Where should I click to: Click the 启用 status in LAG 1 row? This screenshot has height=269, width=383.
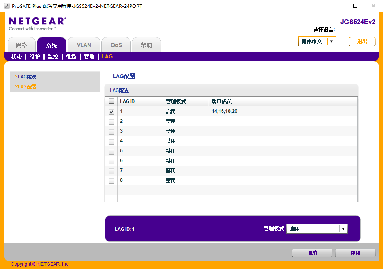[171, 112]
